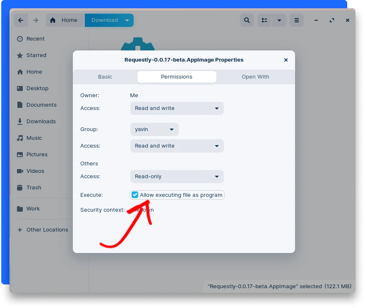Go back with the left arrow button

pyautogui.click(x=21, y=20)
